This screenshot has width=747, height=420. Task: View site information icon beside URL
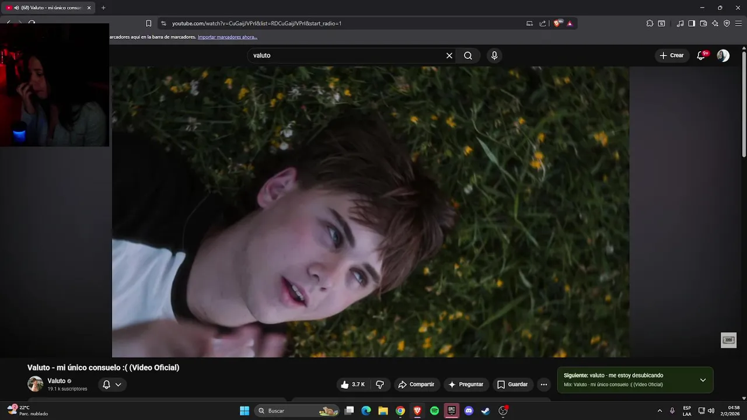click(163, 23)
